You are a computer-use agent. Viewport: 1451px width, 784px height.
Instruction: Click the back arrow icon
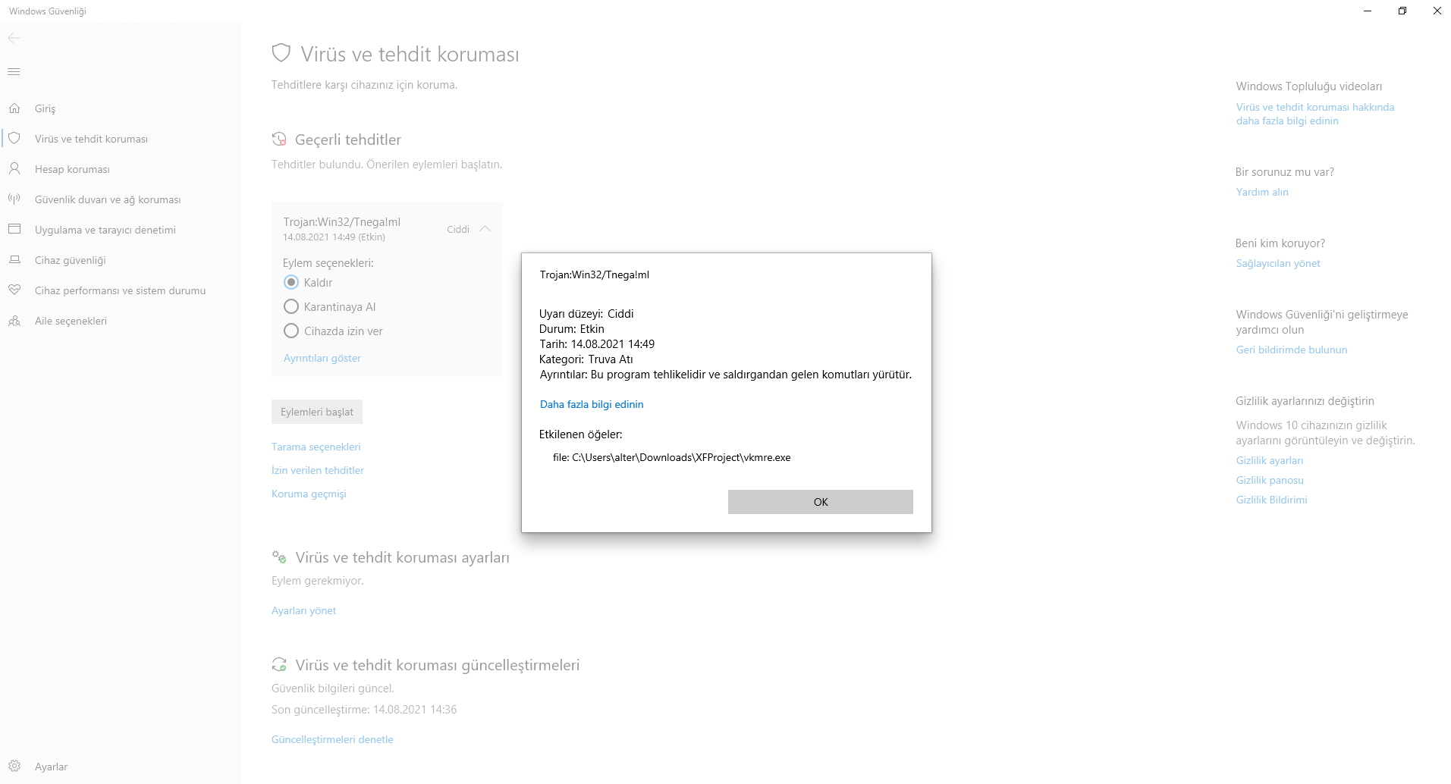coord(14,38)
